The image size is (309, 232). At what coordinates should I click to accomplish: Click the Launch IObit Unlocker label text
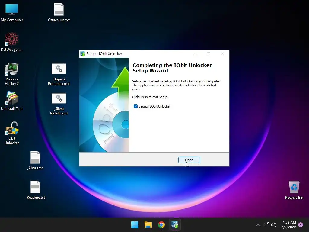click(154, 106)
